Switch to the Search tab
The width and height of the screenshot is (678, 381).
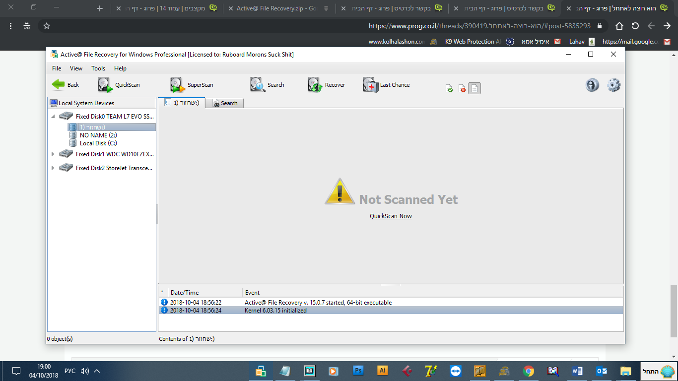pos(225,103)
